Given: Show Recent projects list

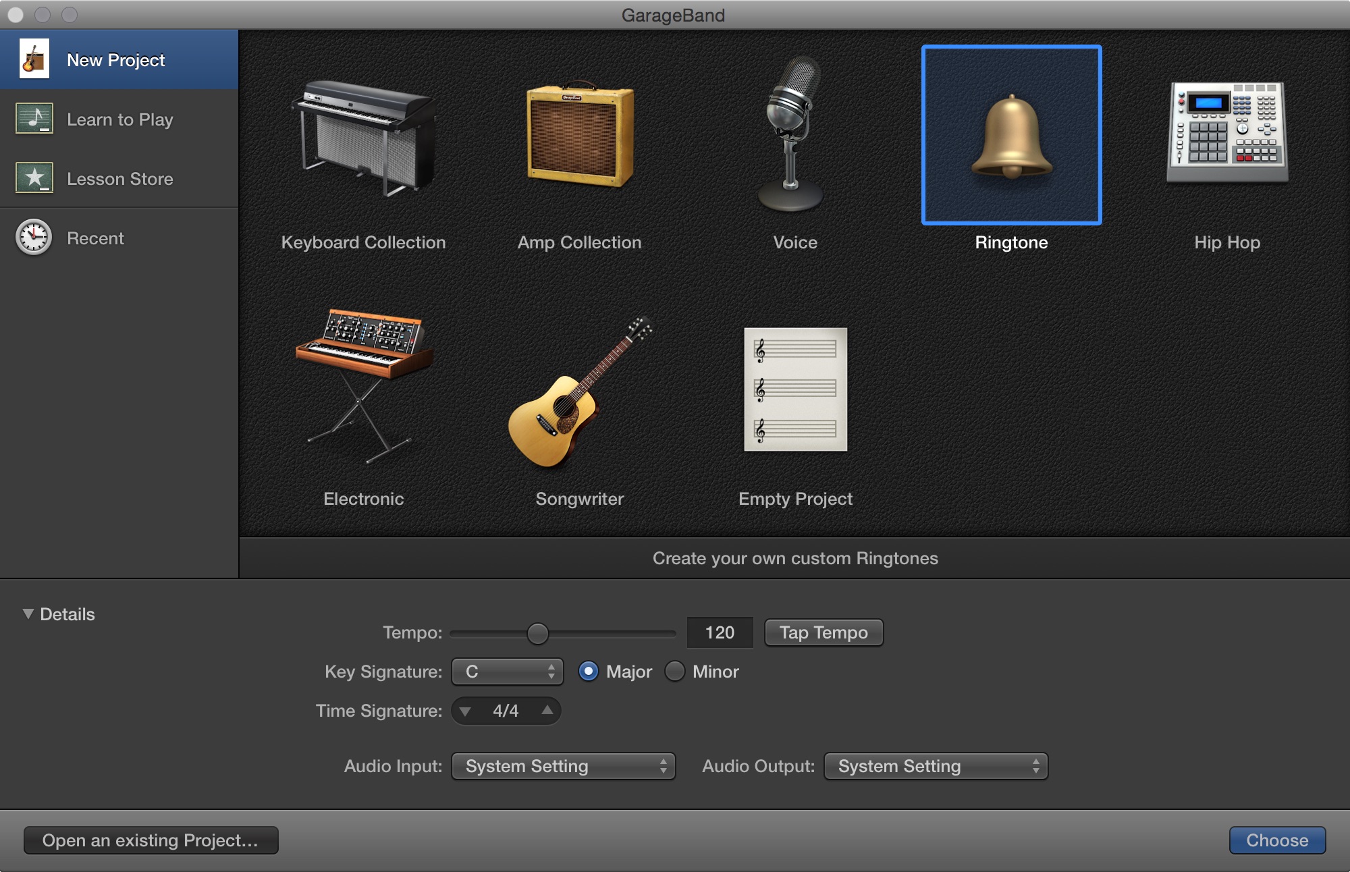Looking at the screenshot, I should 119,238.
